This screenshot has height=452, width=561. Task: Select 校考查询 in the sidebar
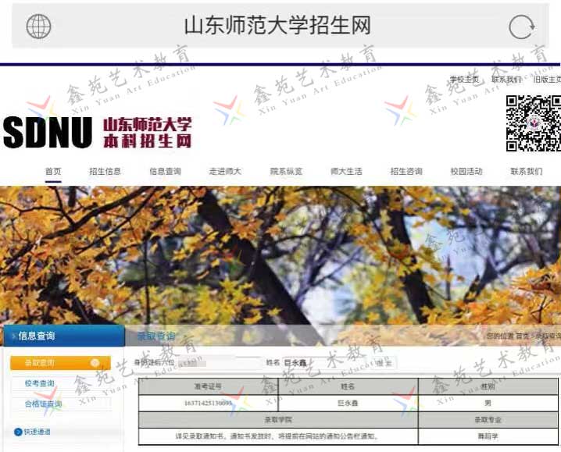tap(40, 383)
